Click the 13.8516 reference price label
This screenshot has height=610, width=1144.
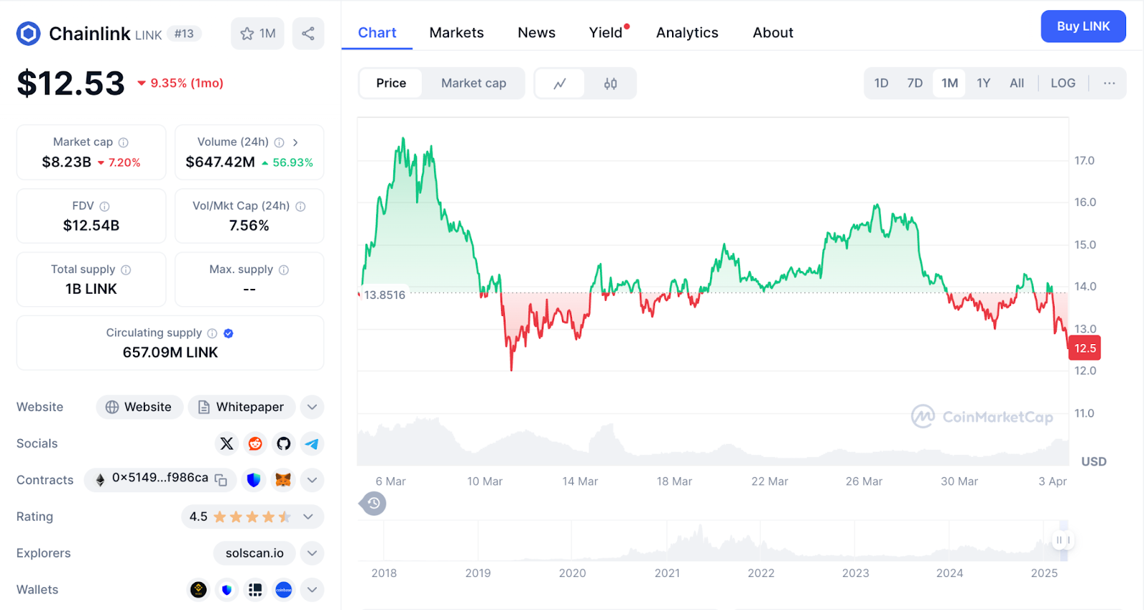tap(384, 295)
